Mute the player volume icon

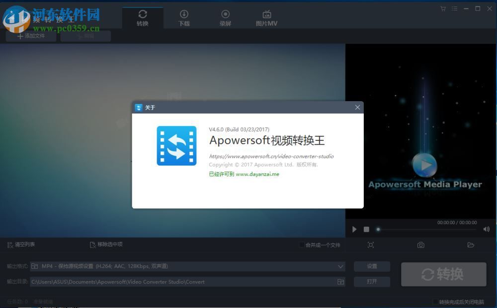[x=487, y=229]
